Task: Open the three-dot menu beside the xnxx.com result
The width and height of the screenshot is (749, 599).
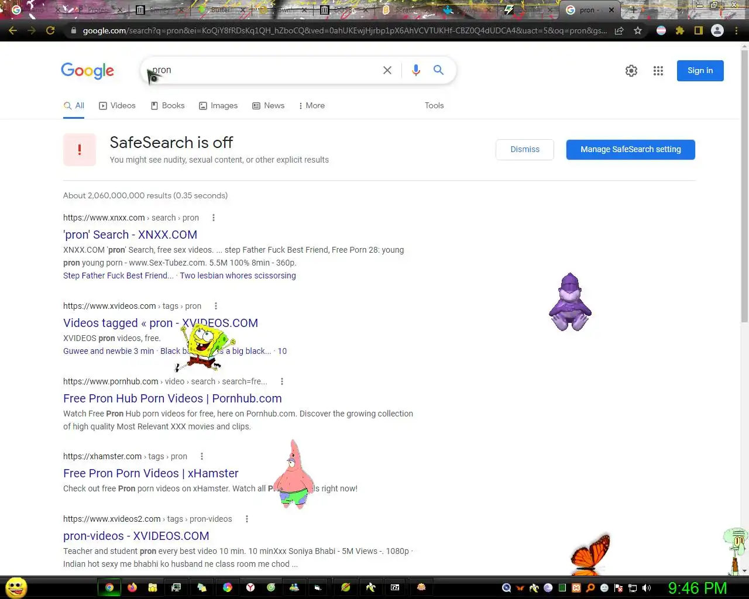Action: click(214, 218)
